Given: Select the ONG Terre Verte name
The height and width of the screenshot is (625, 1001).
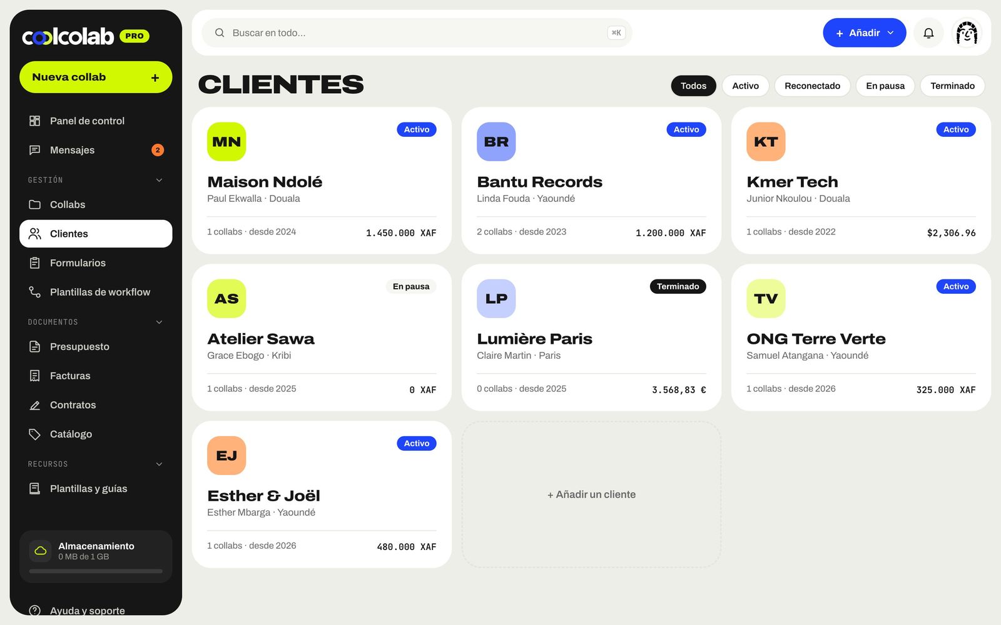Looking at the screenshot, I should pyautogui.click(x=816, y=339).
